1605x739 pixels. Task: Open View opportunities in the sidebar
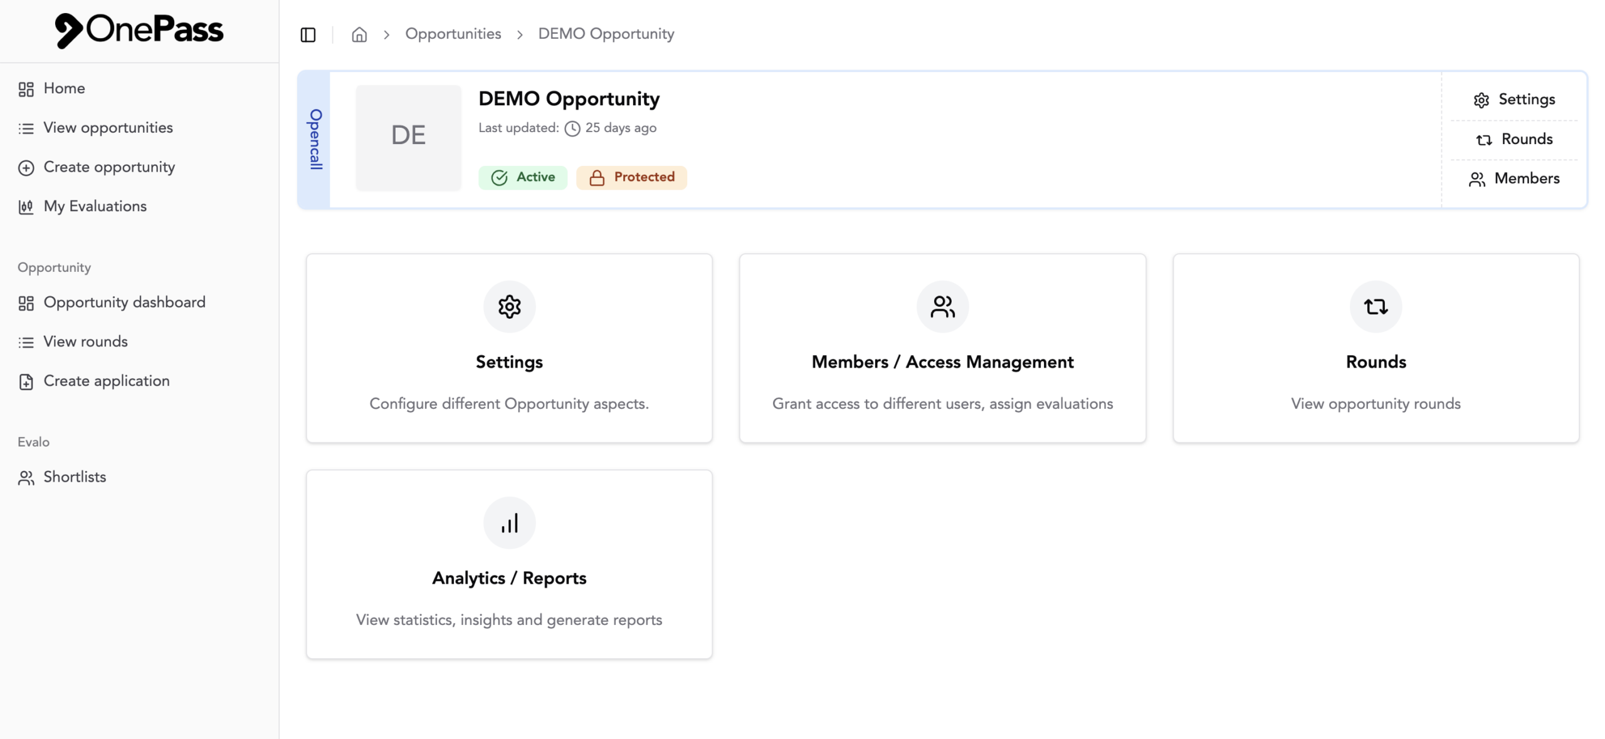139,128
